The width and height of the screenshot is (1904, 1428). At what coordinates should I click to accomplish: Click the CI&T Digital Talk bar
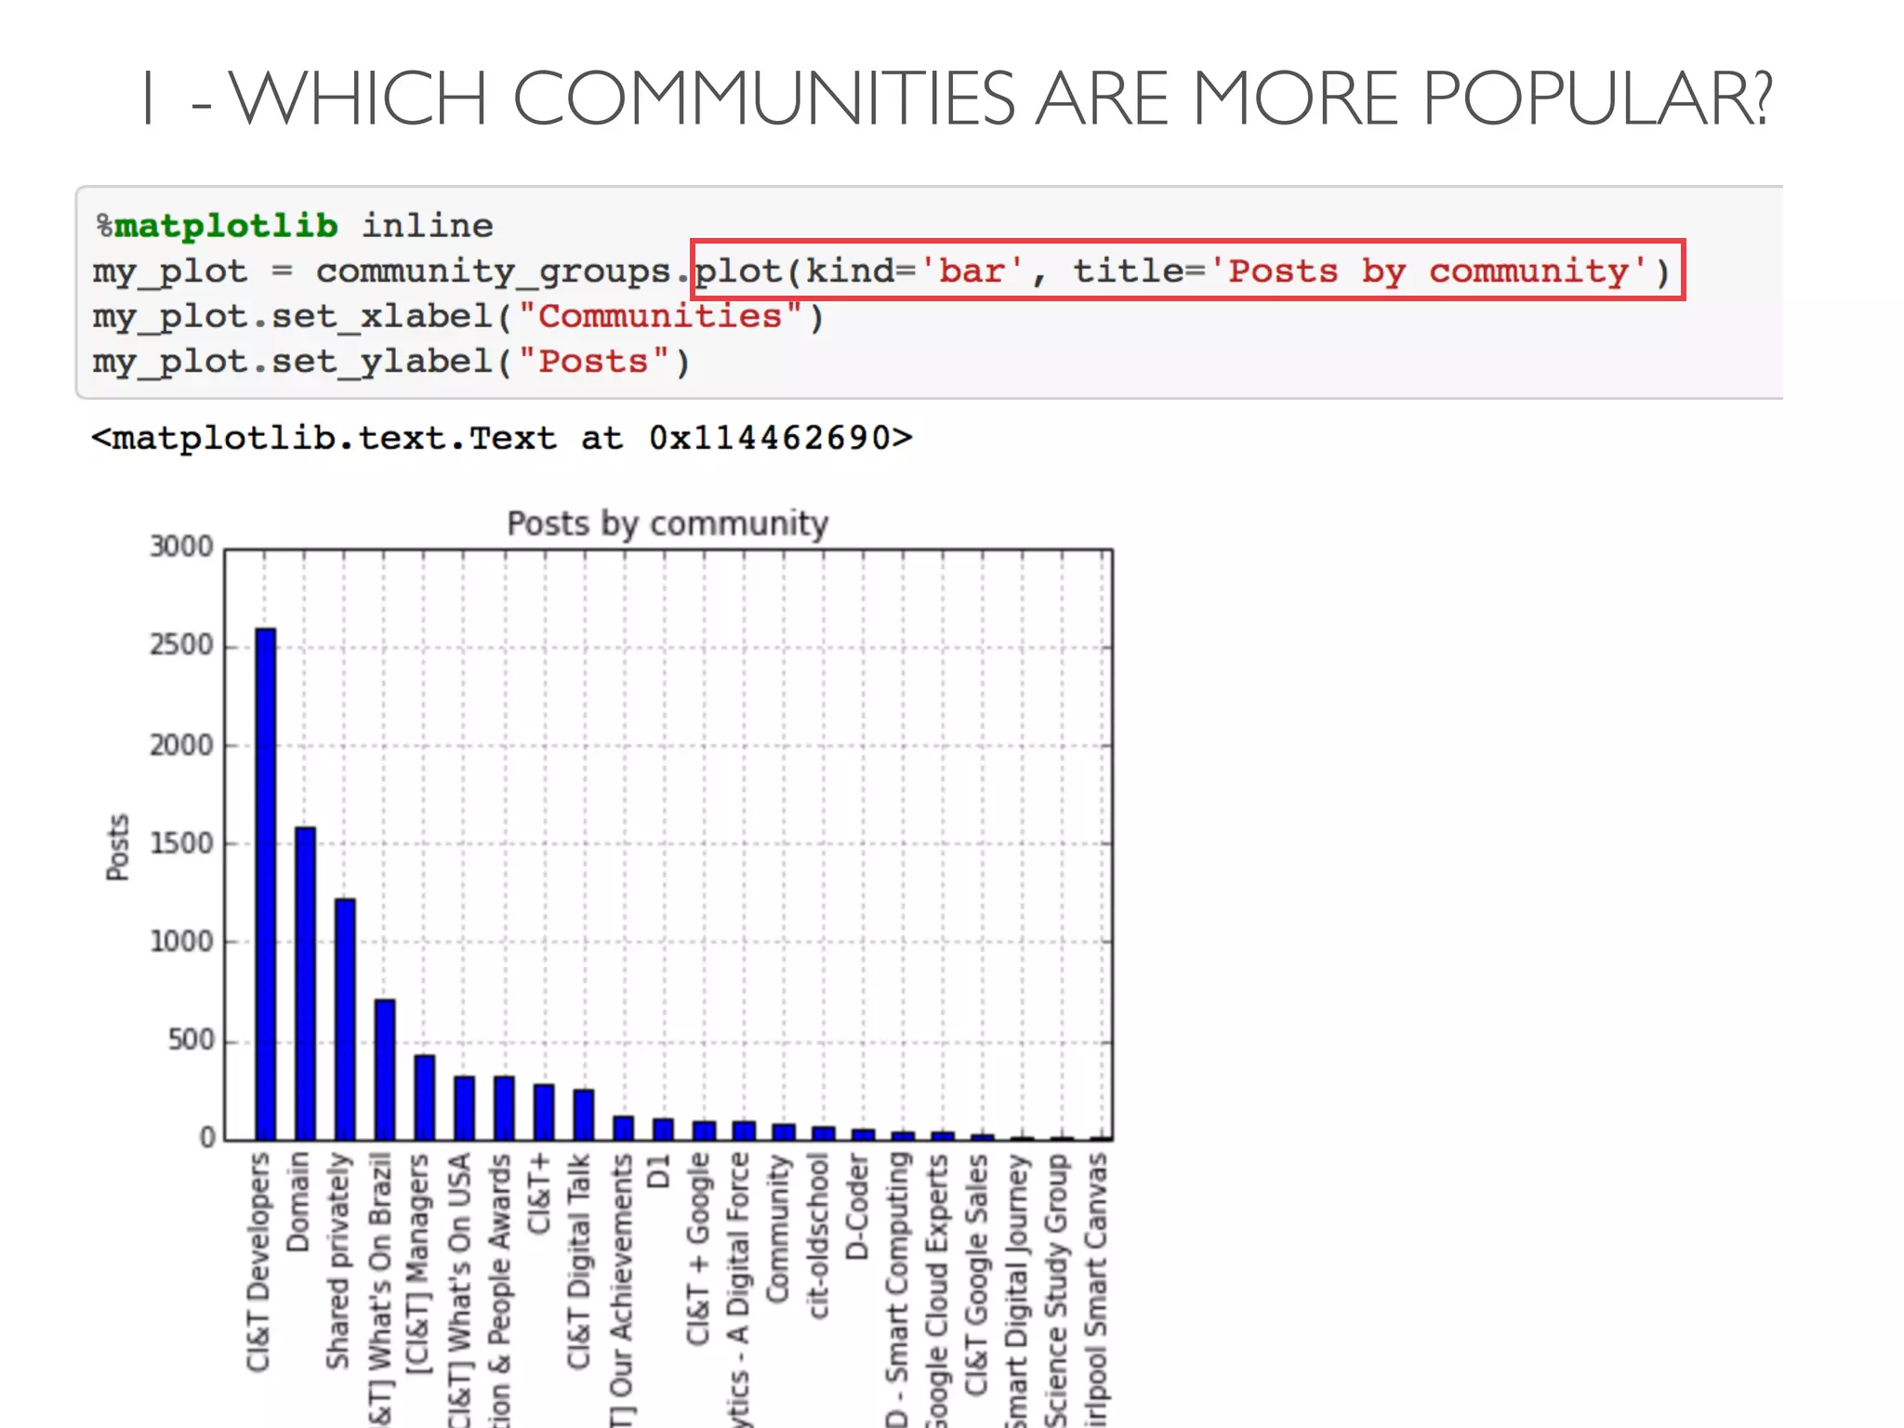pos(584,1115)
